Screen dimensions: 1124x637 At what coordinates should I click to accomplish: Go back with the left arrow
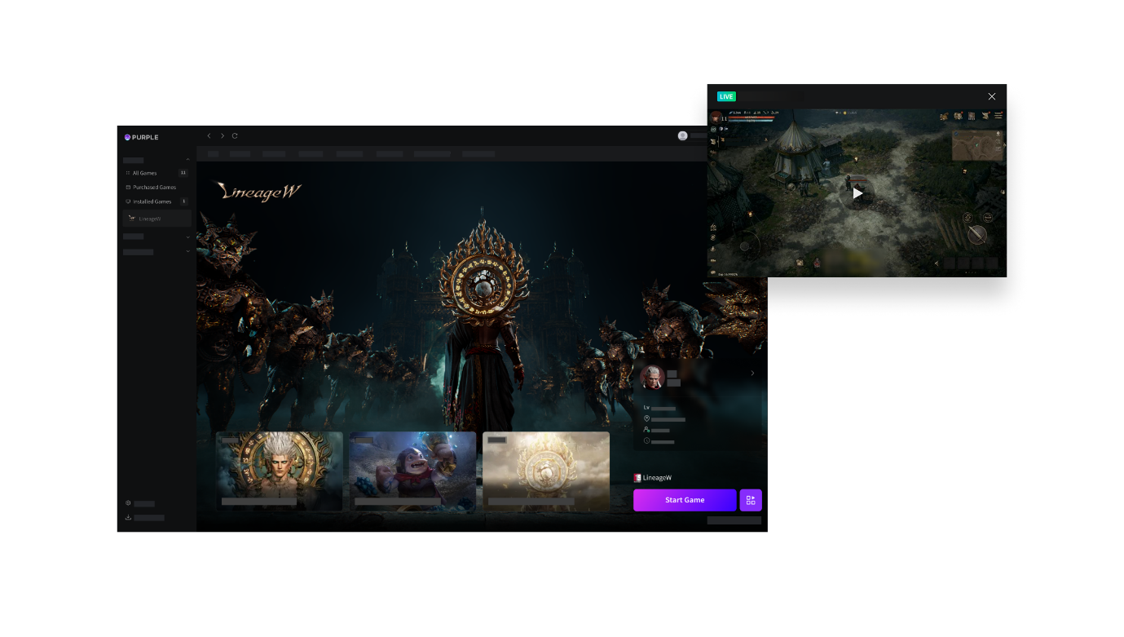click(x=209, y=136)
